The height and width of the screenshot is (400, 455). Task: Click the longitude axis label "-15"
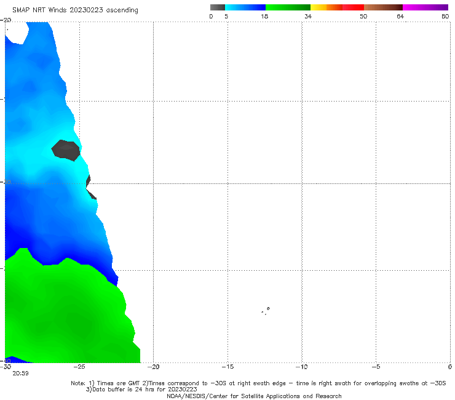(228, 367)
